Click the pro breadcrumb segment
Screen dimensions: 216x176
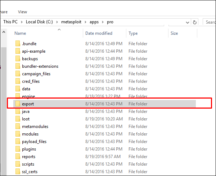click(x=110, y=22)
